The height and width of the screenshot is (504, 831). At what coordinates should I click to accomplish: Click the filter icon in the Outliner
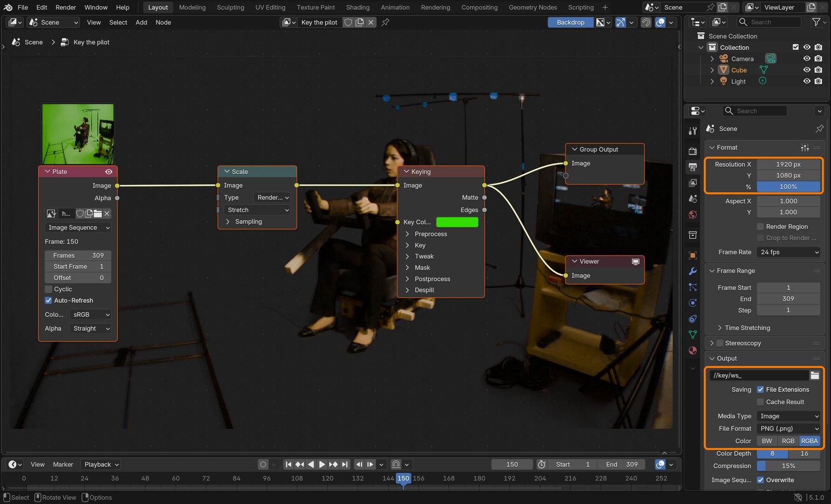click(x=816, y=22)
